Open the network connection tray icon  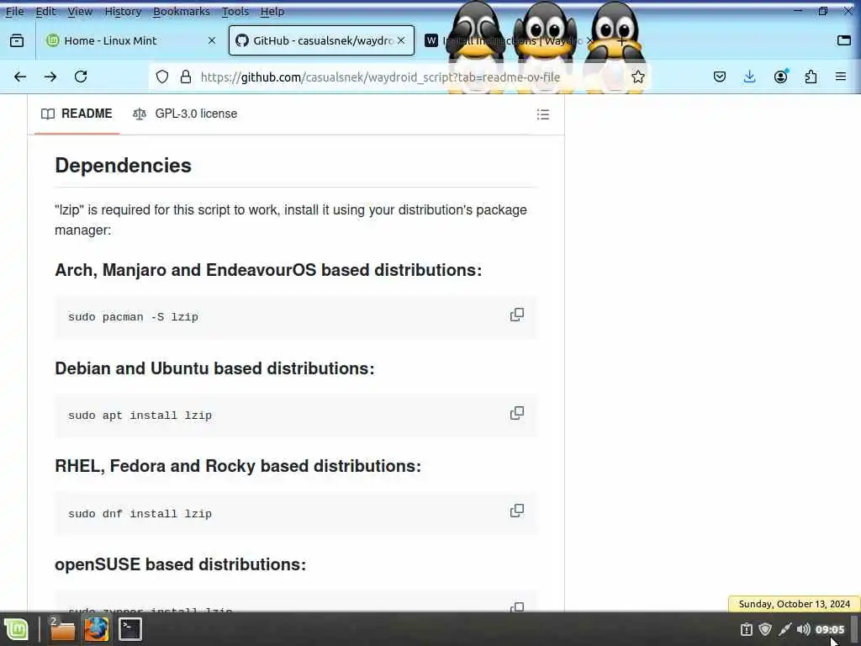pyautogui.click(x=784, y=629)
